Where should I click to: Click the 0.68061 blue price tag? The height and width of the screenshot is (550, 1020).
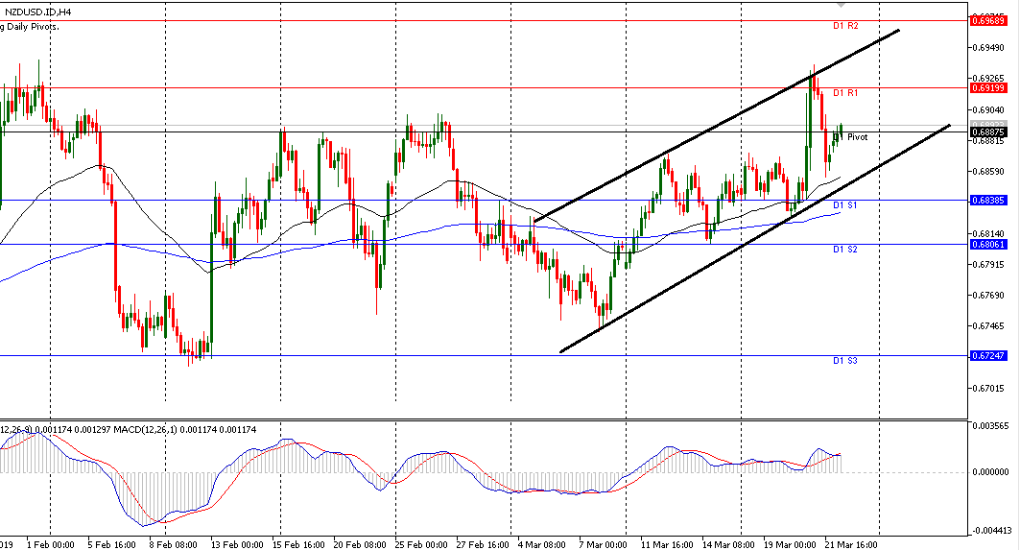click(988, 245)
